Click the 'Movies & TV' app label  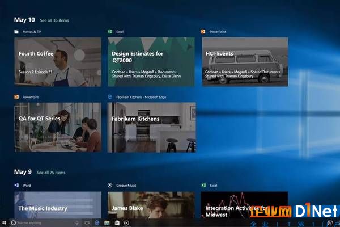click(x=32, y=32)
